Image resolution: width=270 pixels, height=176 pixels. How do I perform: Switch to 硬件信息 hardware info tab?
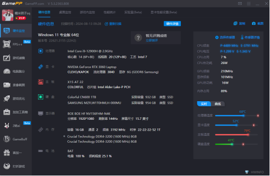point(44,12)
